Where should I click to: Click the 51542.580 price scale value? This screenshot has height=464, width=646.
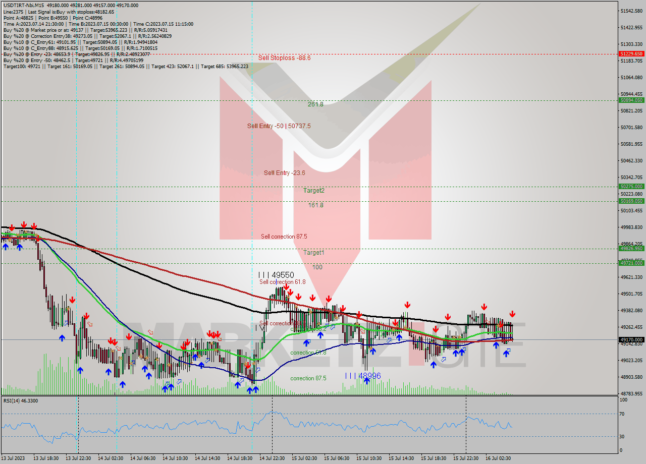(x=631, y=11)
